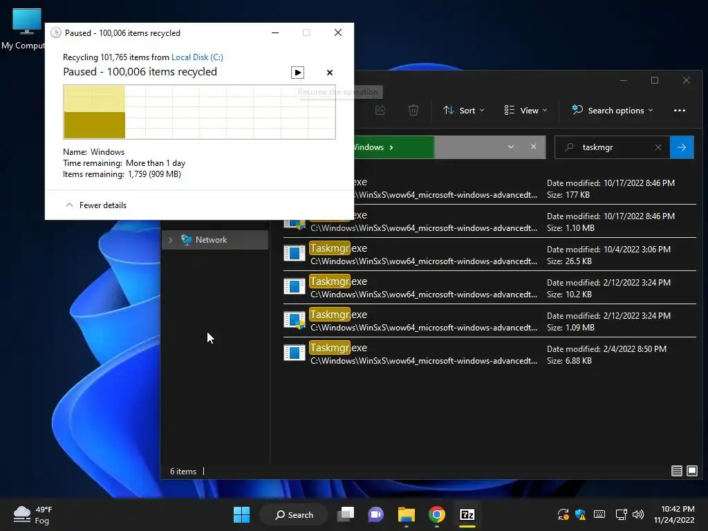Switch to the 7-Zip taskbar app
708x531 pixels.
(x=467, y=514)
